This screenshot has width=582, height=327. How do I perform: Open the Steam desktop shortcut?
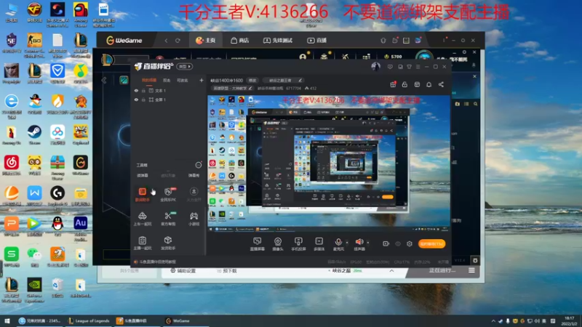pyautogui.click(x=34, y=134)
